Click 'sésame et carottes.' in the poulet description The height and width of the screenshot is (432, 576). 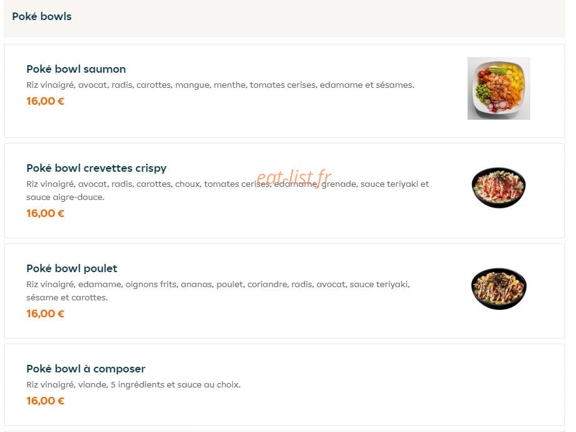tap(67, 298)
